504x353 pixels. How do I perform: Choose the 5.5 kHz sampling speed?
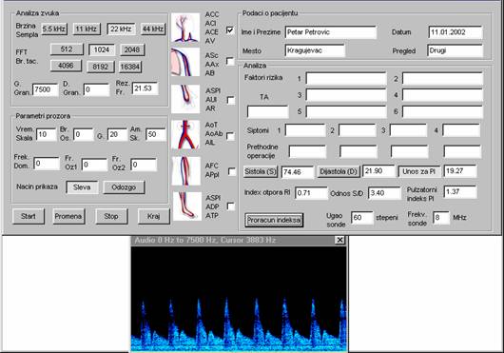[x=54, y=29]
